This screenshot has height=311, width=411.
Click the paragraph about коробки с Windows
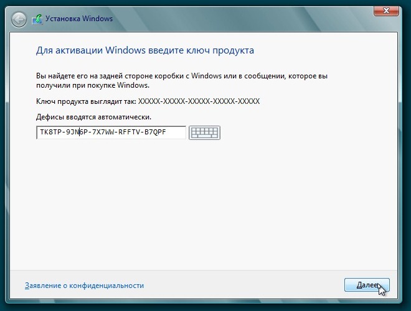click(x=181, y=80)
